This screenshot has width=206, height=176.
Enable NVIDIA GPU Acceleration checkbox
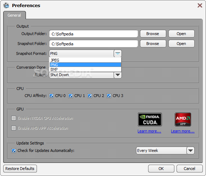tap(13, 118)
